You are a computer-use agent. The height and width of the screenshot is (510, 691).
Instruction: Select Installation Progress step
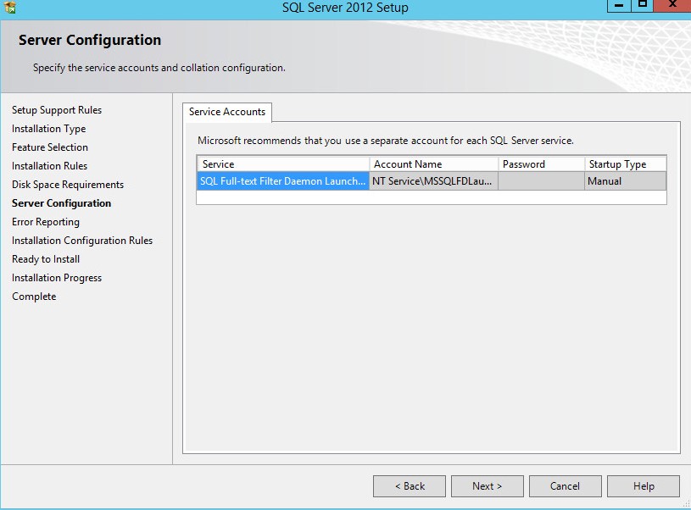[57, 278]
